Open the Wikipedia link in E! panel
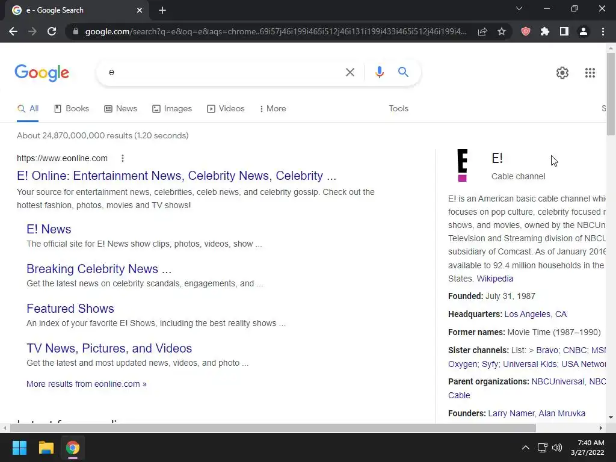This screenshot has width=616, height=462. point(494,279)
